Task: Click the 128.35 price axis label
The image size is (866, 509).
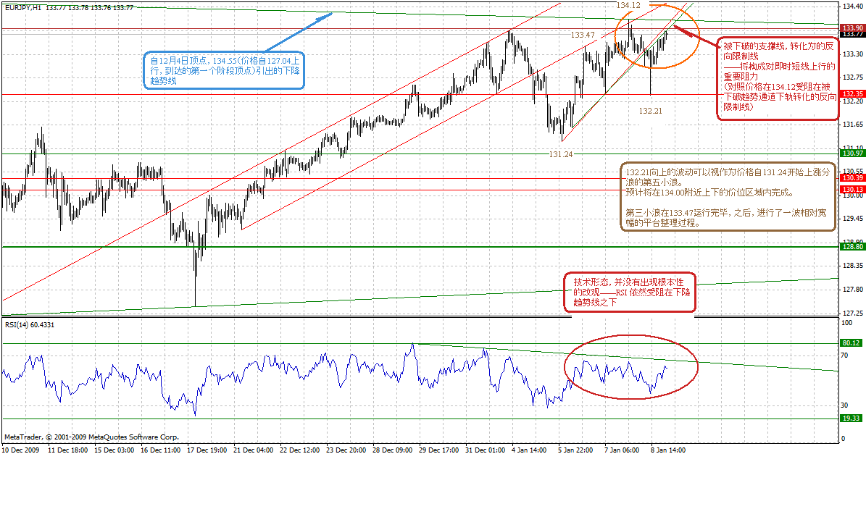Action: (x=853, y=266)
